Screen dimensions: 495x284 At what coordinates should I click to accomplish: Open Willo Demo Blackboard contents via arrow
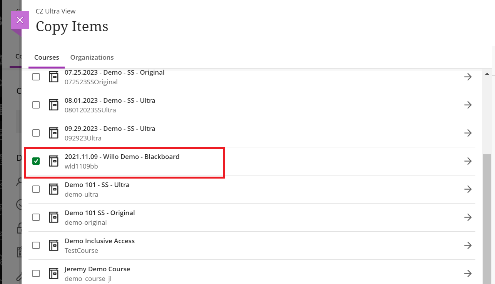click(x=468, y=161)
